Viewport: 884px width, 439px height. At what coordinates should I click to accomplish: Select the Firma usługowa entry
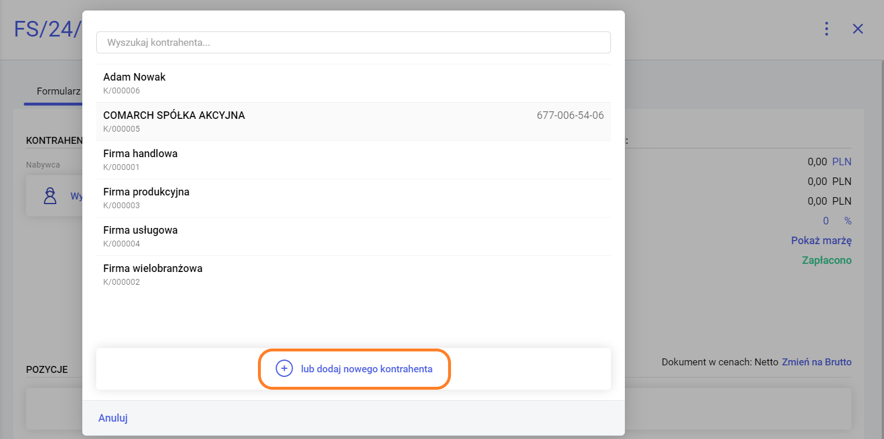(140, 230)
